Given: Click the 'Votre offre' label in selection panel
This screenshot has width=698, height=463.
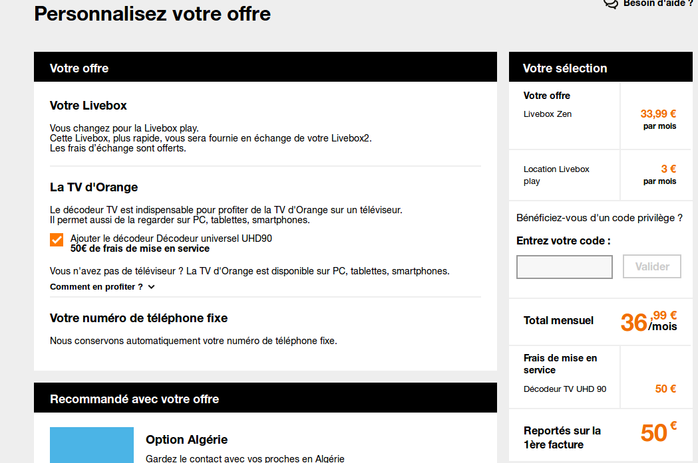Looking at the screenshot, I should click(547, 96).
